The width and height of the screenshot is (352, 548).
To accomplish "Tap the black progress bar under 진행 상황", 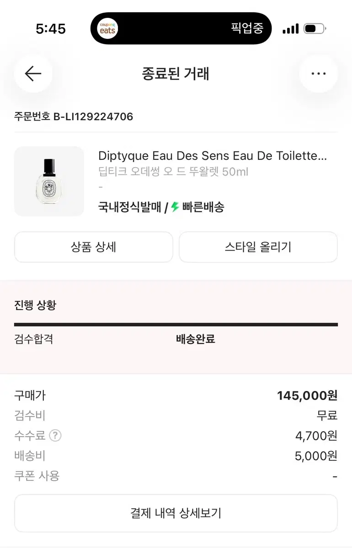I will (176, 325).
